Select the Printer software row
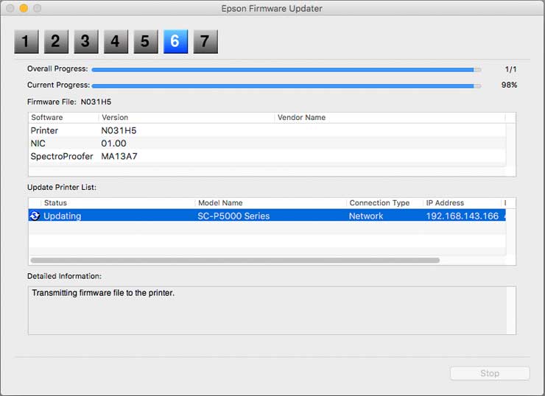 267,130
